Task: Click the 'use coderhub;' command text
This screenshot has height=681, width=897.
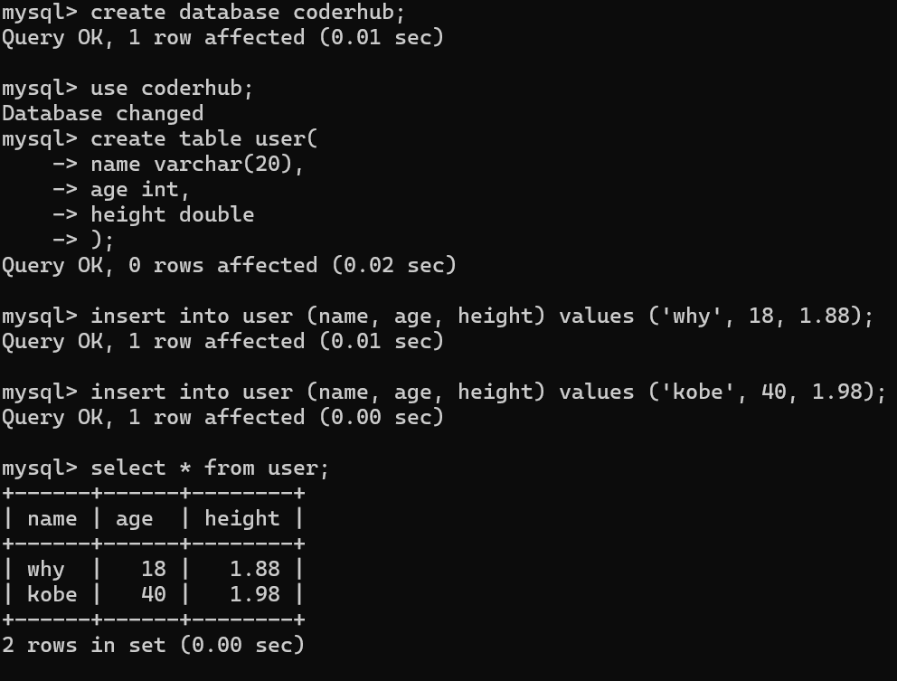Action: [x=172, y=89]
